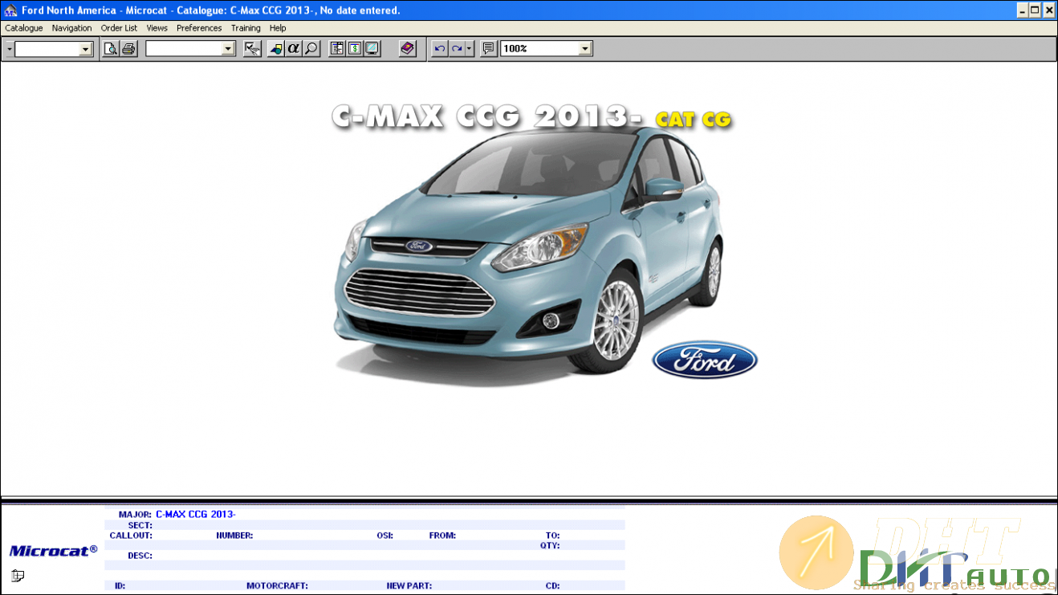Open the dropdown next to redo arrow
Viewport: 1058px width, 595px height.
click(x=470, y=49)
